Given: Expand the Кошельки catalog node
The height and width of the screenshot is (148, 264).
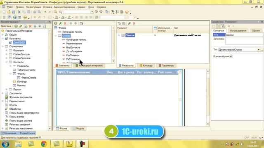Looking at the screenshot, I should pyautogui.click(x=7, y=50).
